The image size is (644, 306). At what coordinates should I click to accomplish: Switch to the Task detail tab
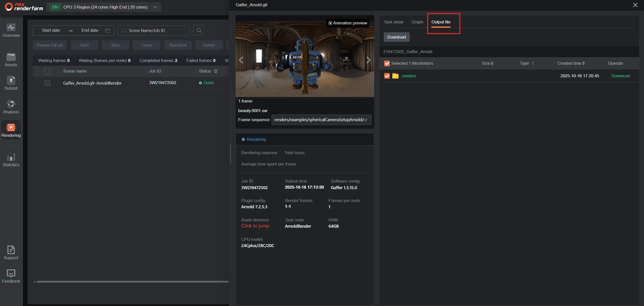(x=393, y=22)
